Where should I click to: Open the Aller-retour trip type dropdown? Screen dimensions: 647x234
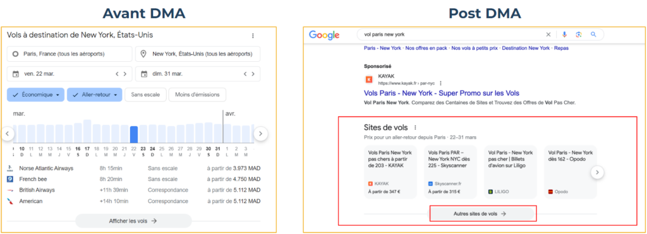(95, 95)
